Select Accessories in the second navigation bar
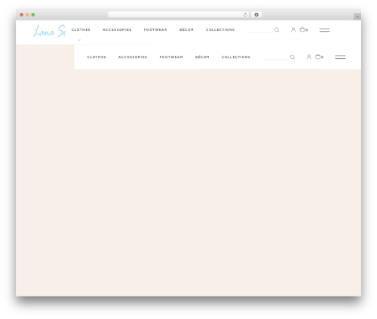The height and width of the screenshot is (319, 377). (133, 57)
